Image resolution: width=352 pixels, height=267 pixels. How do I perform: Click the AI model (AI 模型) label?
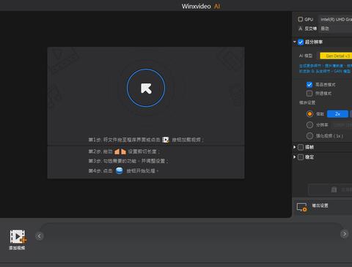(306, 56)
